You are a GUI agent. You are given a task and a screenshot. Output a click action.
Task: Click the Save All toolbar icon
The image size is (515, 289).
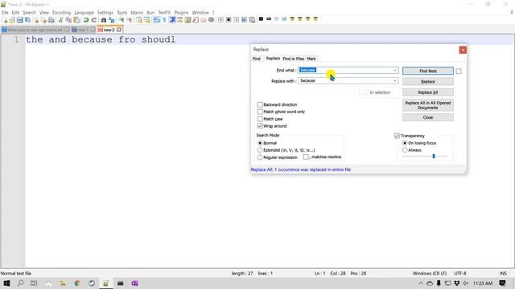(x=27, y=20)
